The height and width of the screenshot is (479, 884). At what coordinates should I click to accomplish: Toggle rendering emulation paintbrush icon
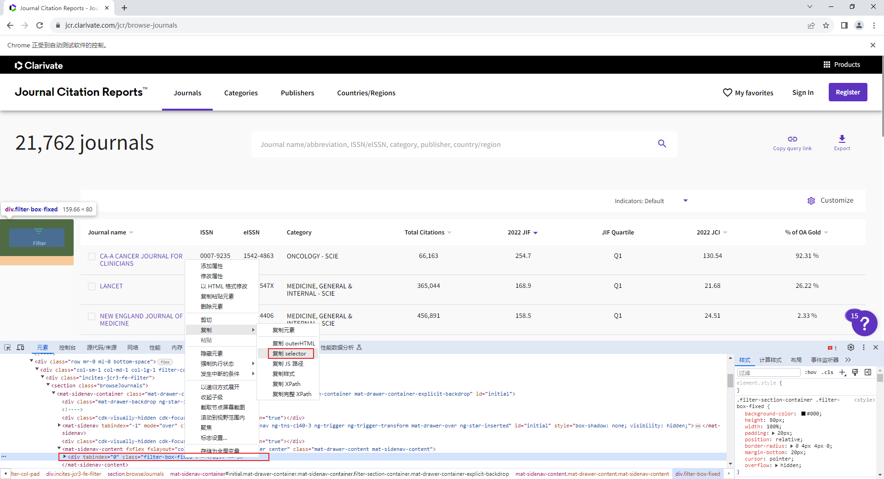click(855, 372)
